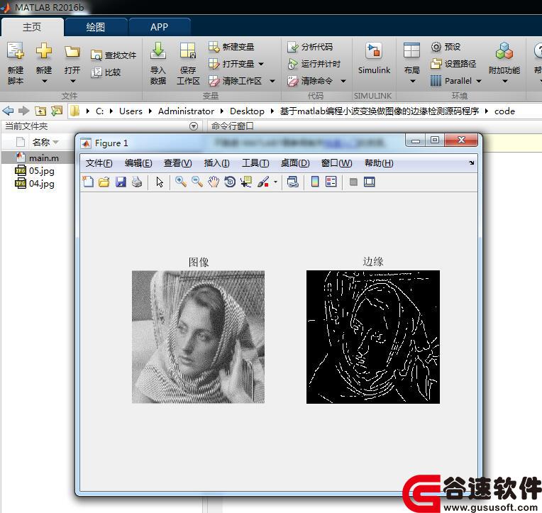Image resolution: width=542 pixels, height=513 pixels.
Task: Click New Variable (新建变量)
Action: 231,47
